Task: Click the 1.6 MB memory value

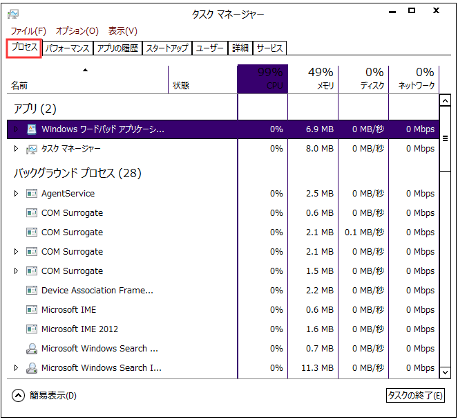Action: click(x=320, y=329)
